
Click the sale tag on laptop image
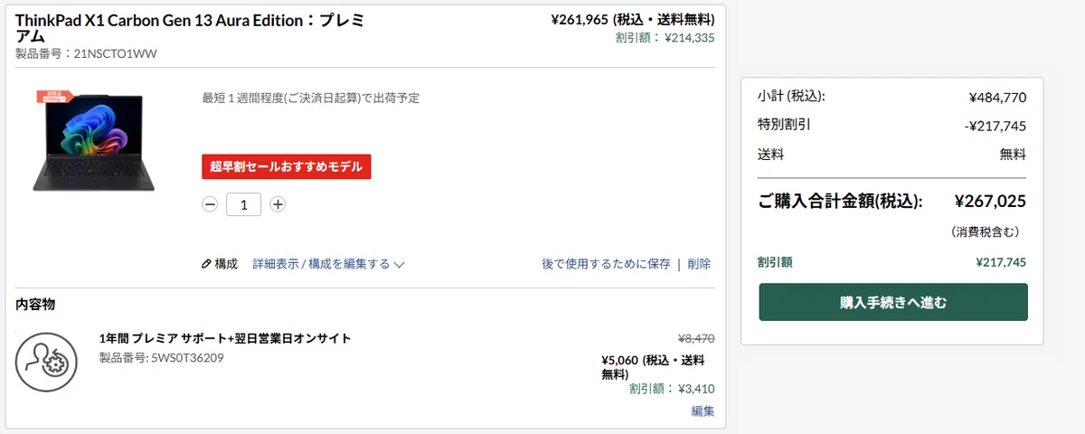(x=53, y=97)
